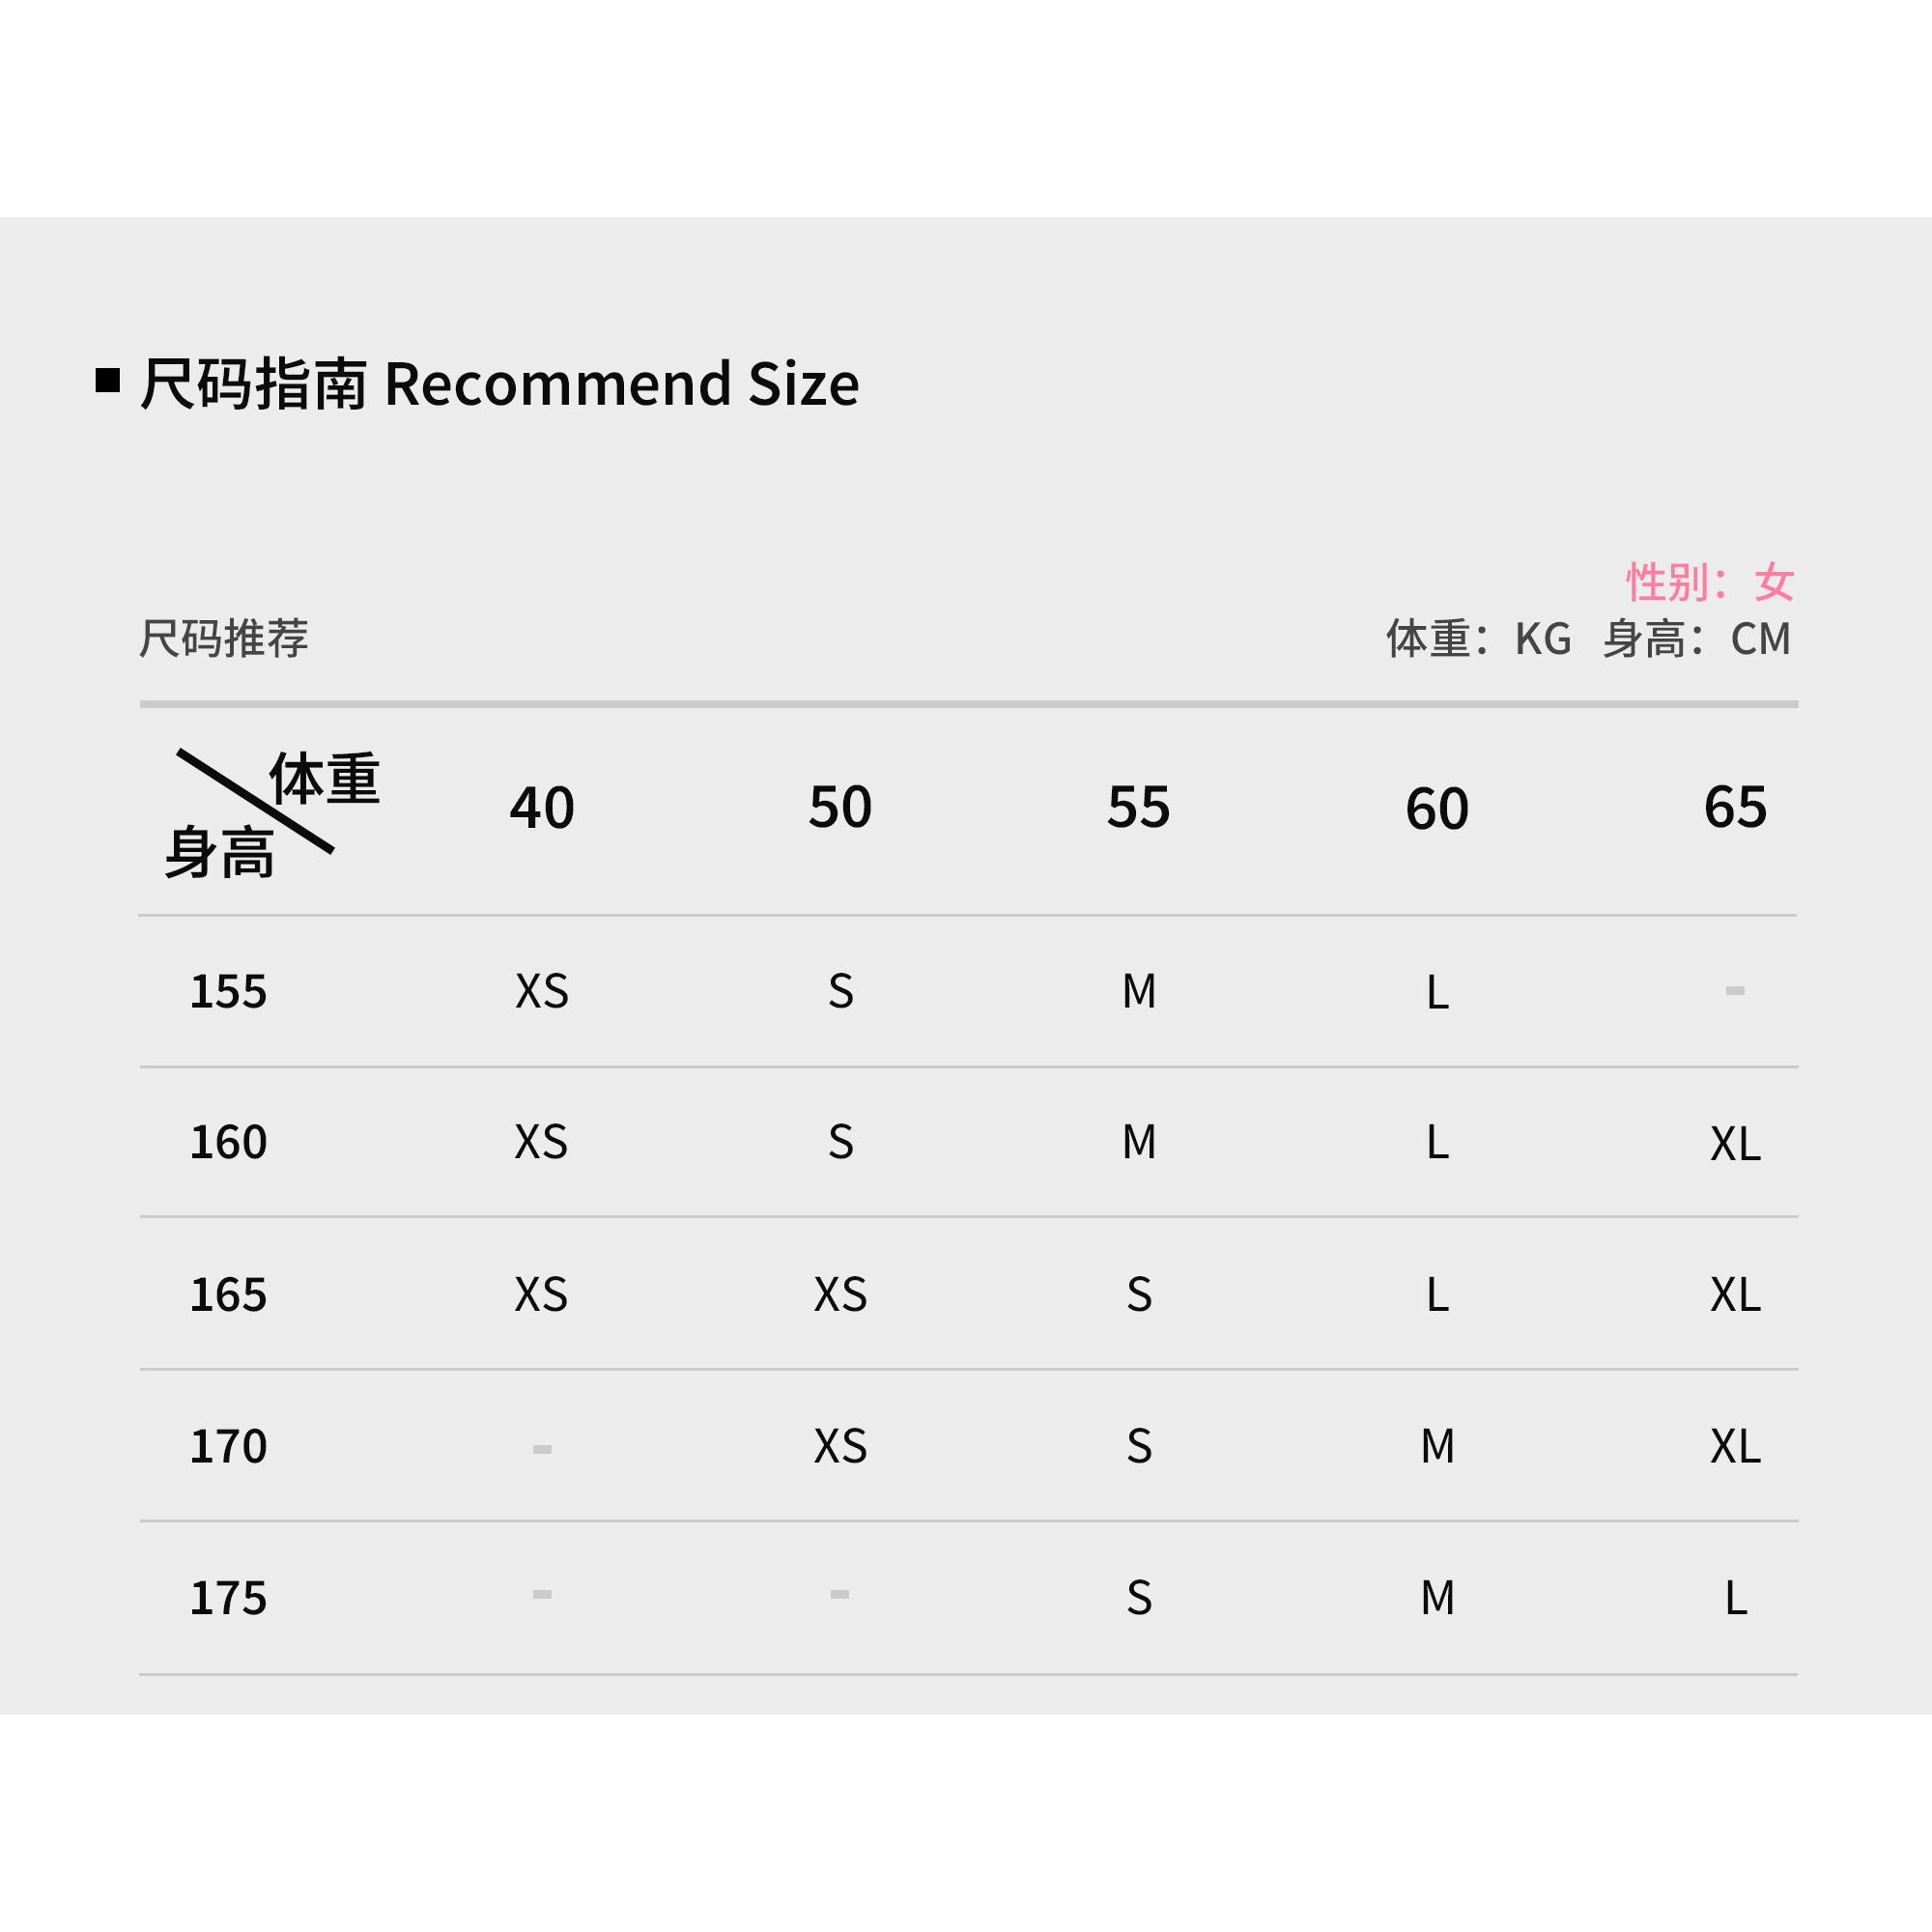The image size is (1932, 1932).
Task: Click the M cell in the 155 row
Action: click(x=1138, y=992)
